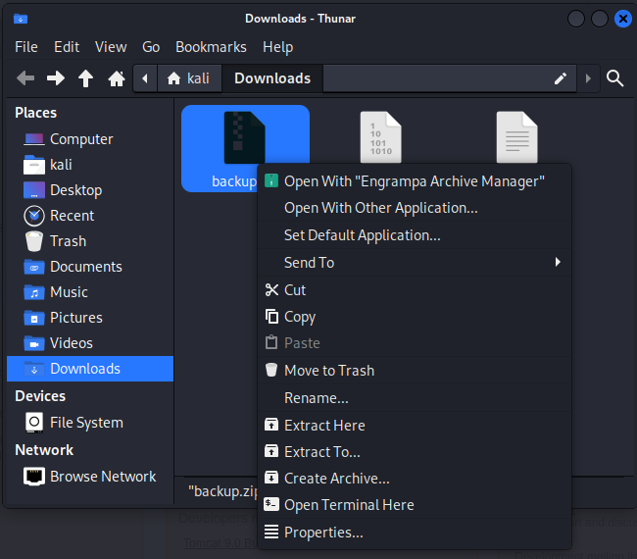Viewport: 637px width, 559px height.
Task: Open the File menu
Action: (x=26, y=47)
